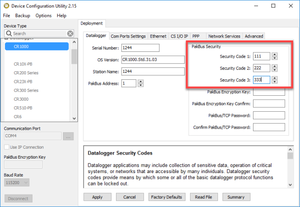Image resolution: width=300 pixels, height=207 pixels.
Task: Select CR510-PB device type
Action: tap(23, 108)
